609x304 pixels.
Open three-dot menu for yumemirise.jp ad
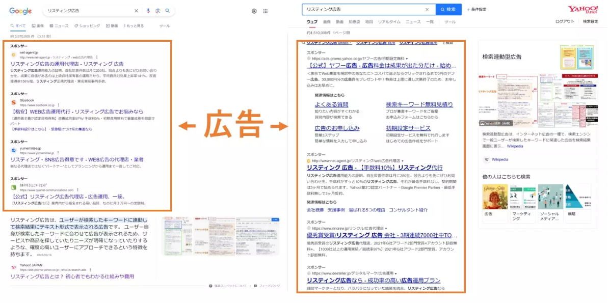58,153
